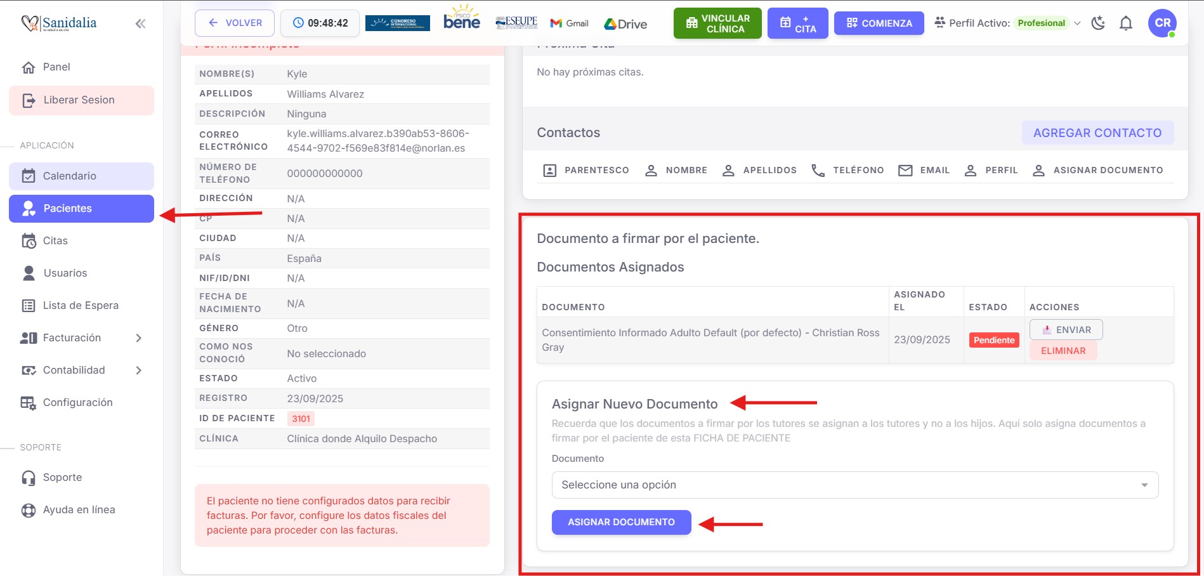Screen dimensions: 1204x576
Task: Open the Seleccione una opción document dropdown
Action: pos(854,485)
